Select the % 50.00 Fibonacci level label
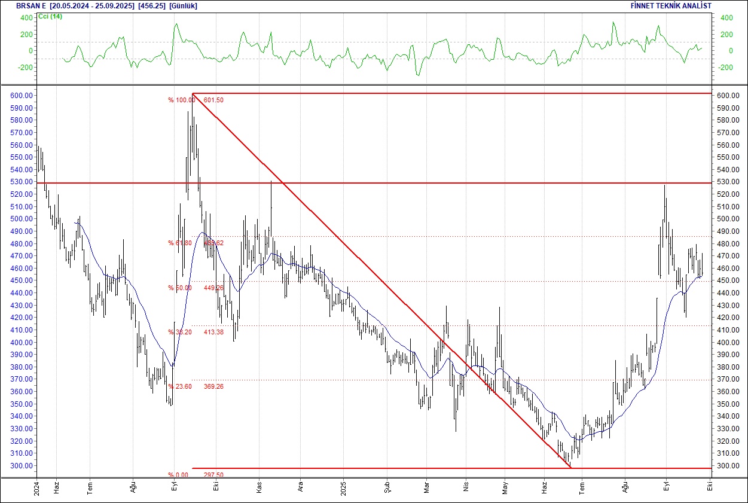The image size is (748, 503). pyautogui.click(x=179, y=288)
